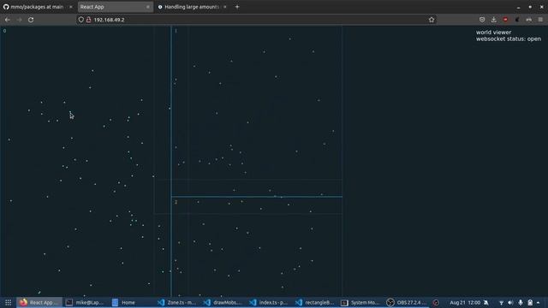The image size is (548, 308).
Task: Go back to the previous page
Action: [8, 20]
